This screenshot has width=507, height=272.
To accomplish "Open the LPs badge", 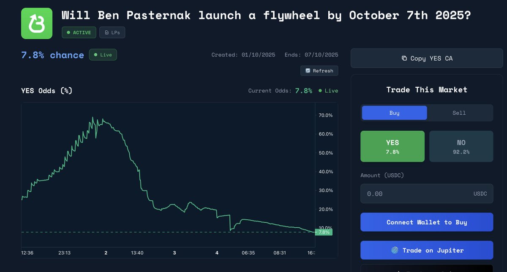I will coord(112,32).
